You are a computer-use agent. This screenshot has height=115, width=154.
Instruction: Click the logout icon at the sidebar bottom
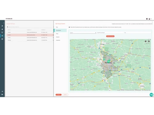pos(2,94)
